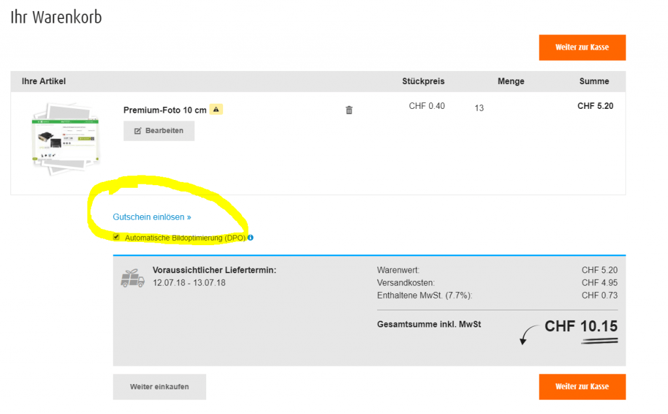Screen dimensions: 668x414
Task: Click the bottom Weiter zur Kasse button
Action: [582, 387]
